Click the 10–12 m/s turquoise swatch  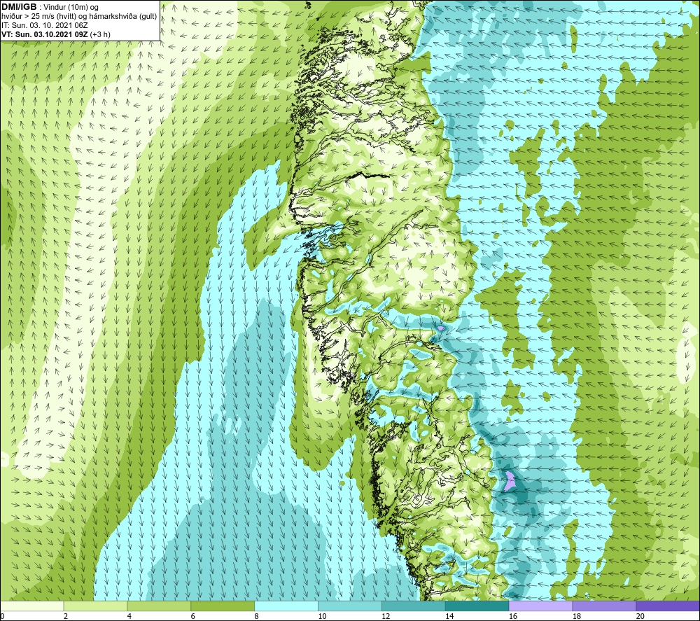click(x=349, y=606)
